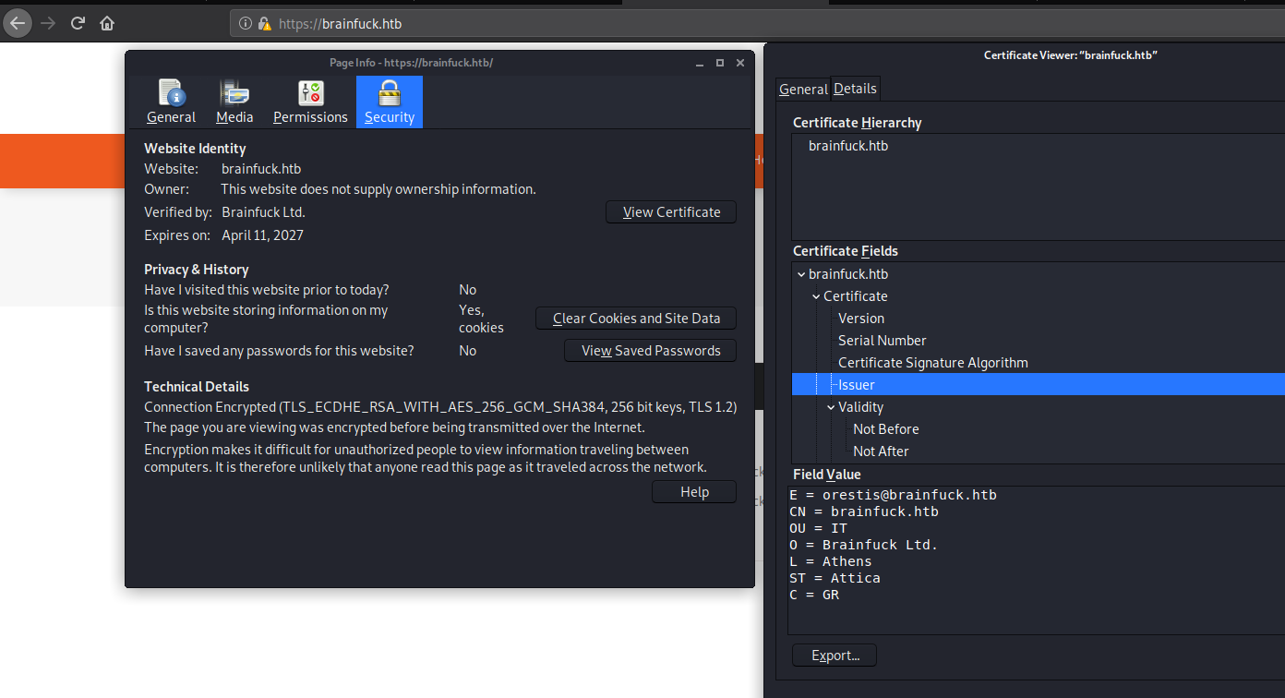Click the ST = Attica line

[x=835, y=578]
